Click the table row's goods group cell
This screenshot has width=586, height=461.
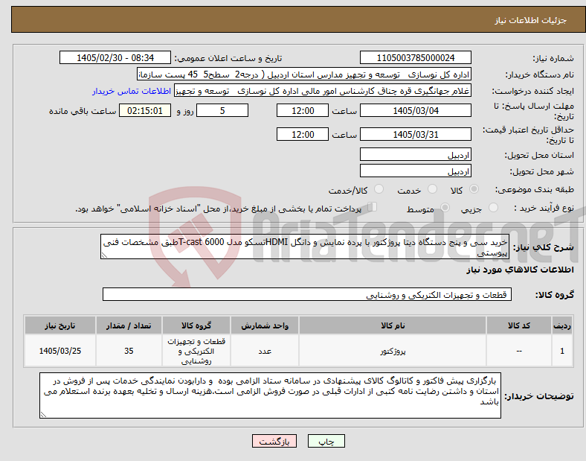[x=196, y=351]
